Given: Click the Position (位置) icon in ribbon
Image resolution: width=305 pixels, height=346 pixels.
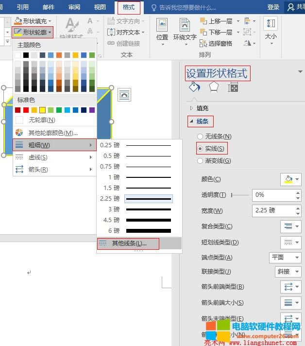Looking at the screenshot, I should [x=162, y=25].
